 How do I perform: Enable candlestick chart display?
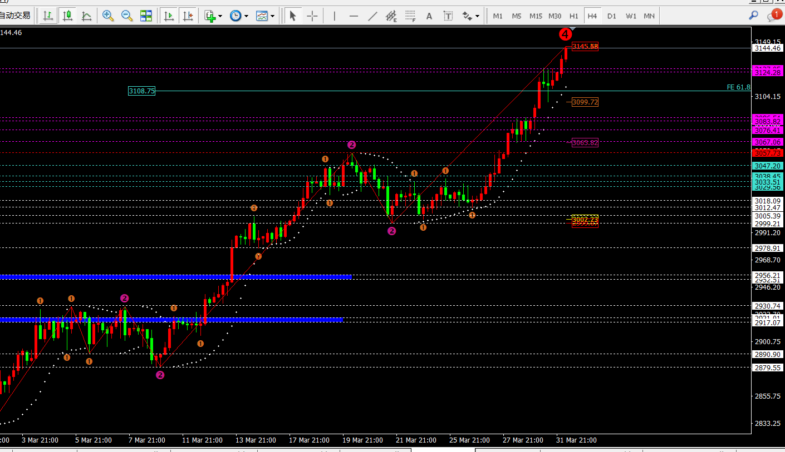(67, 16)
